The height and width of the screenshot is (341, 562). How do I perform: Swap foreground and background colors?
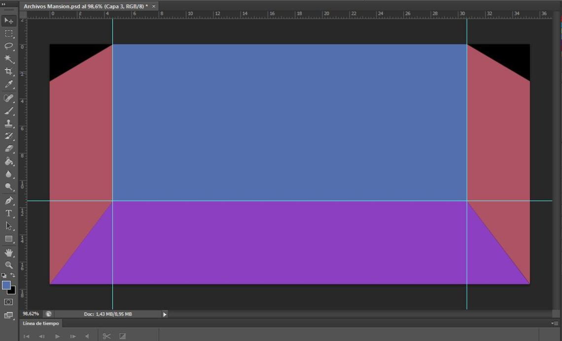coord(13,275)
